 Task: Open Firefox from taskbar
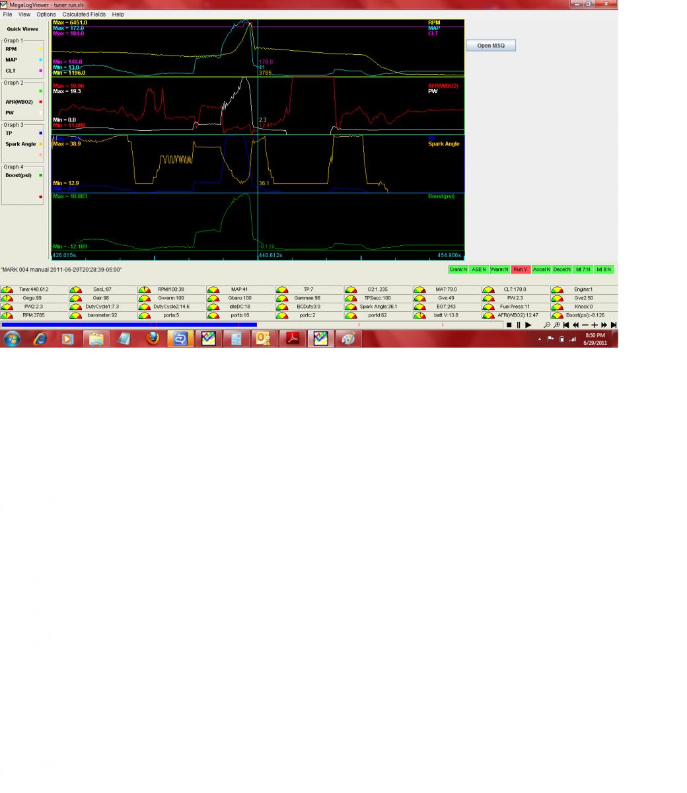(x=153, y=339)
